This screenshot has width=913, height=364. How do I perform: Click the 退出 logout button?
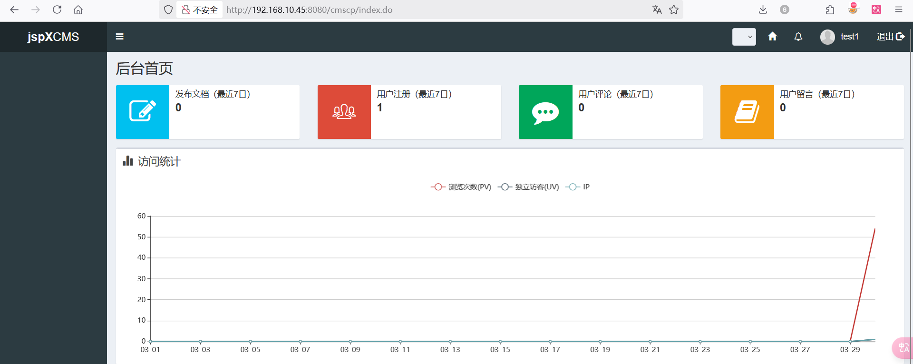(x=890, y=37)
